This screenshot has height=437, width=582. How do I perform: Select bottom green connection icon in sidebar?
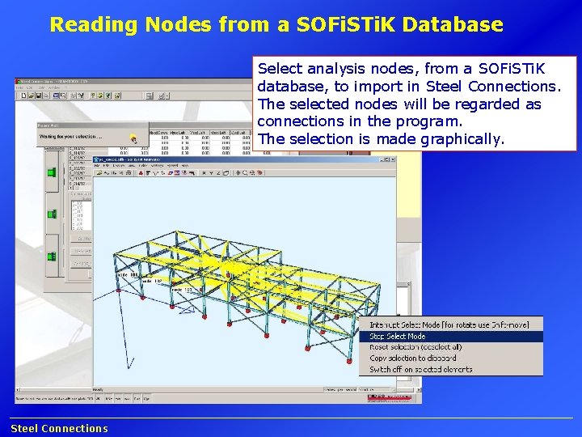pyautogui.click(x=52, y=256)
